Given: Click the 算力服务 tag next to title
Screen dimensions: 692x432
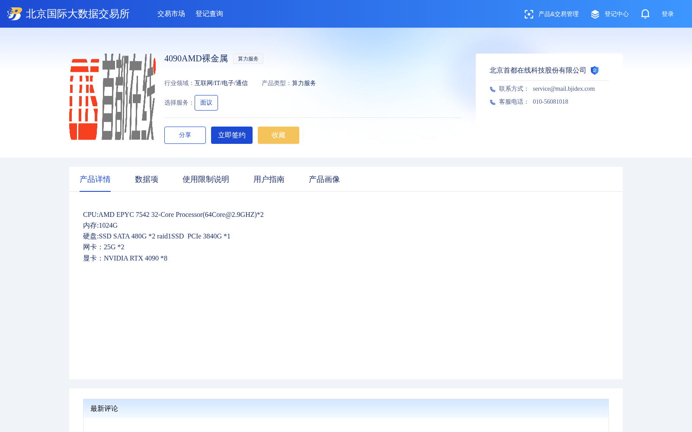Looking at the screenshot, I should click(x=248, y=59).
